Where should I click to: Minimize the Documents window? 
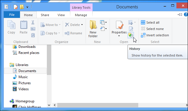165,6
